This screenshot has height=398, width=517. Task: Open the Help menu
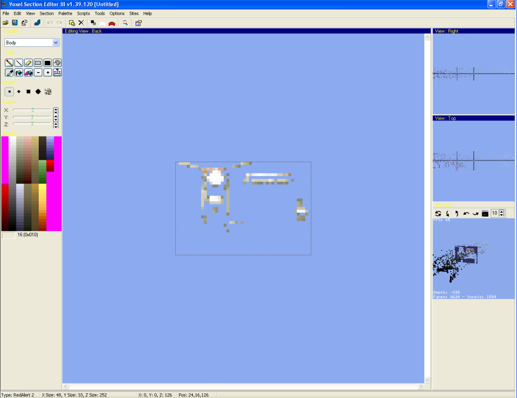pyautogui.click(x=147, y=13)
